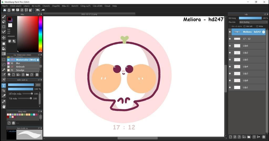Screen dimensions: 269x141
Task: Select the Move tool
Action: pyautogui.click(x=4, y=38)
